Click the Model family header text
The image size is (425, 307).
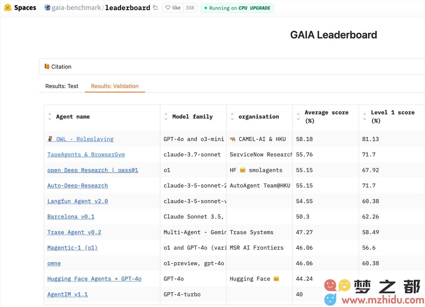tap(193, 117)
